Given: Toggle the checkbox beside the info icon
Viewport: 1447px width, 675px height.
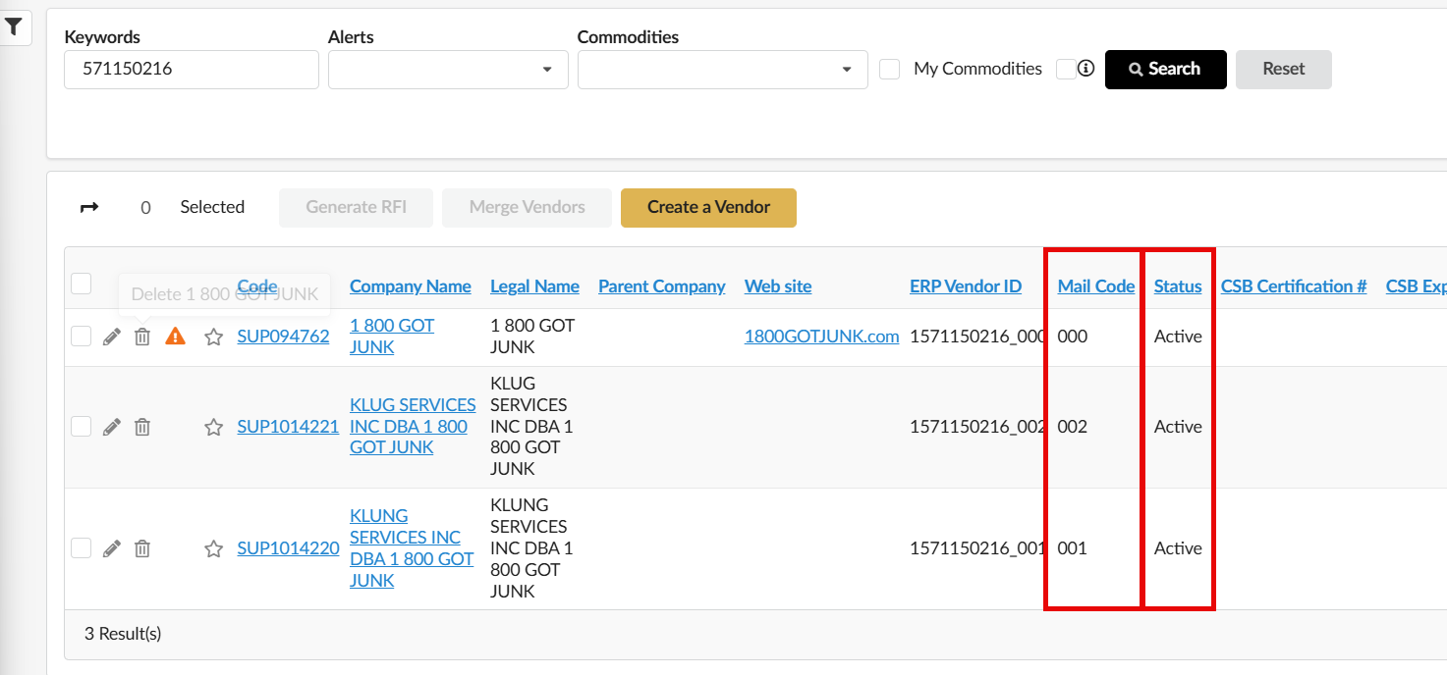Looking at the screenshot, I should coord(1065,69).
